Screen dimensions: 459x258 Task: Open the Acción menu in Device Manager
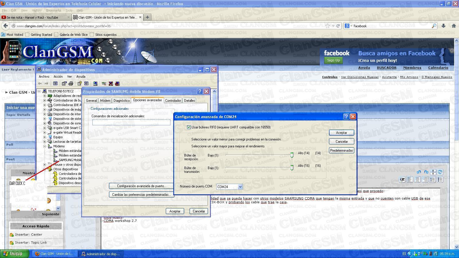click(x=58, y=77)
